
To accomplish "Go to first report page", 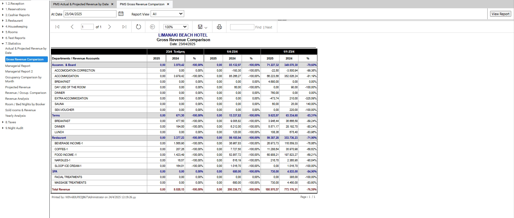I will coord(57,27).
